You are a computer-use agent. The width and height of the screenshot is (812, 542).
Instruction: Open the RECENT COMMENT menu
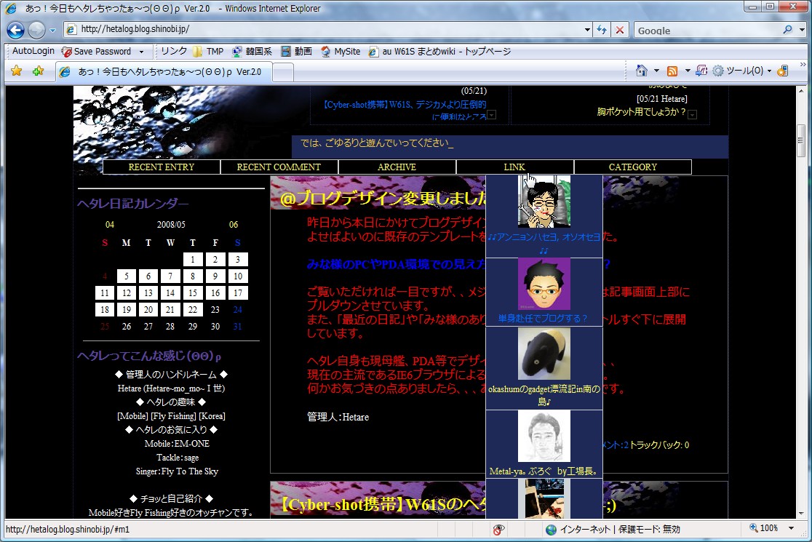tap(279, 167)
